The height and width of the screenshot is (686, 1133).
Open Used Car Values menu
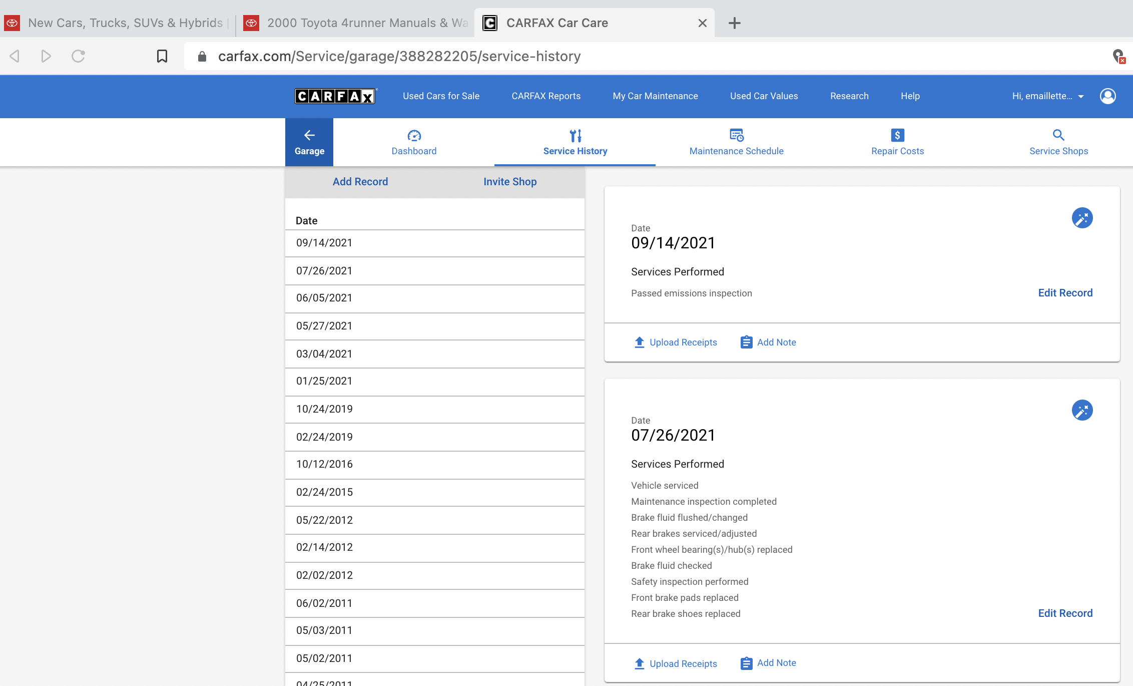pyautogui.click(x=764, y=96)
